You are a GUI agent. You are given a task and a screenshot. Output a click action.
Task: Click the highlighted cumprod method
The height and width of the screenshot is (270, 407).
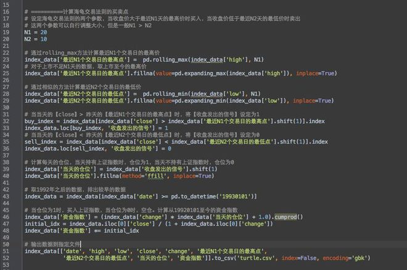(286, 217)
